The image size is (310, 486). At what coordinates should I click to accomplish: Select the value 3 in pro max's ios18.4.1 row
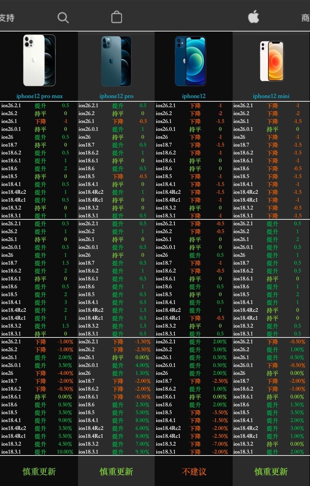pyautogui.click(x=66, y=302)
